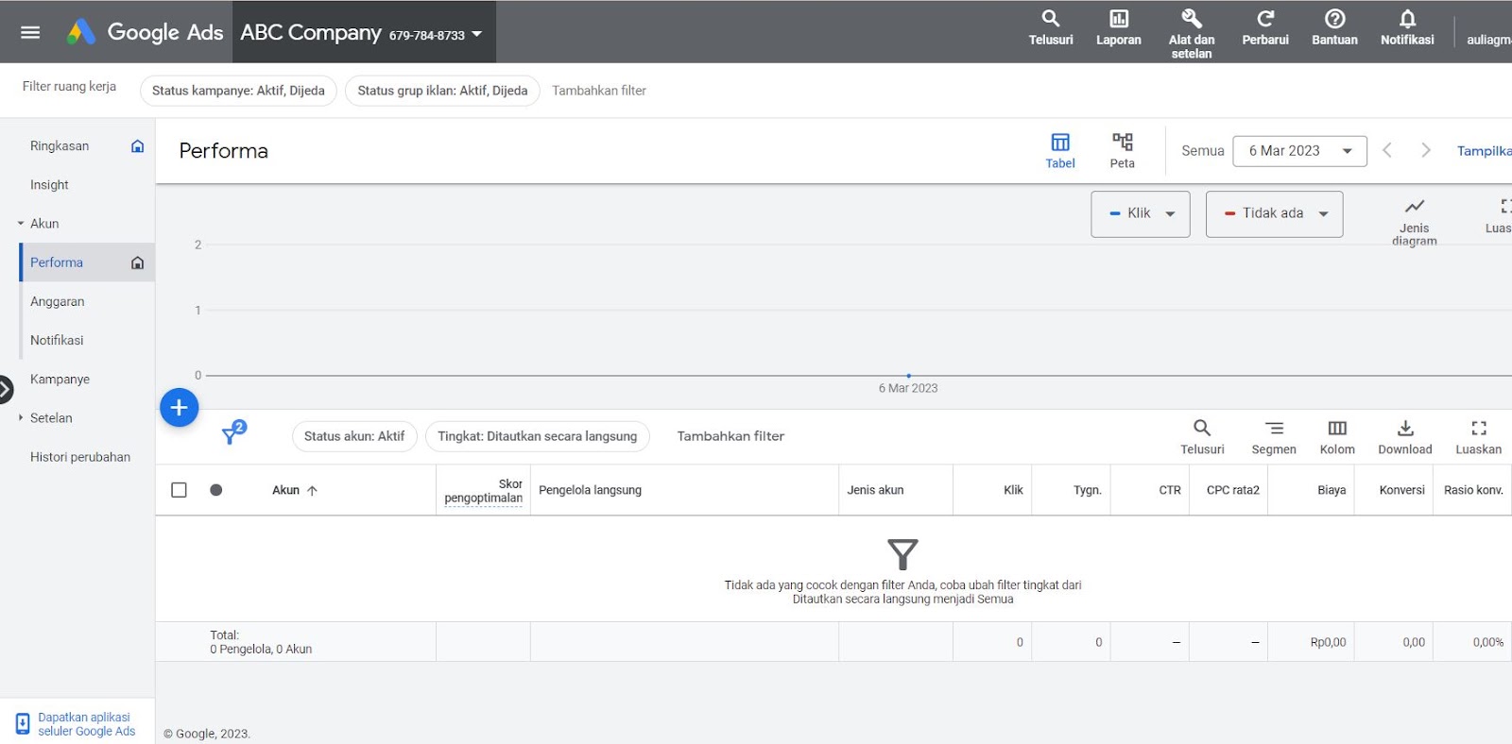The width and height of the screenshot is (1512, 744).
Task: Open the hamburger main menu
Action: 30,32
